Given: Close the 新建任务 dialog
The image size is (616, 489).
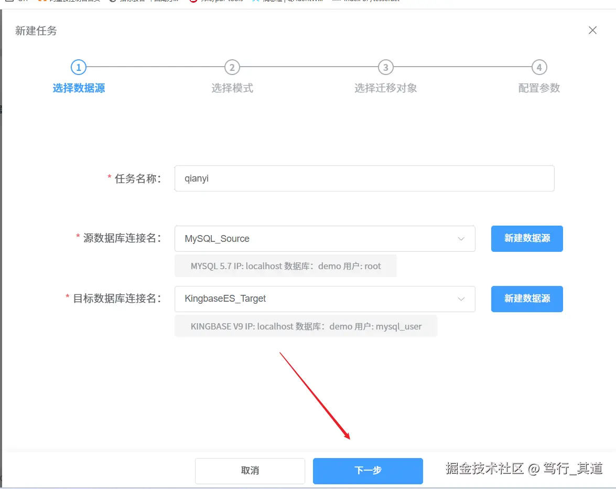Looking at the screenshot, I should point(592,30).
